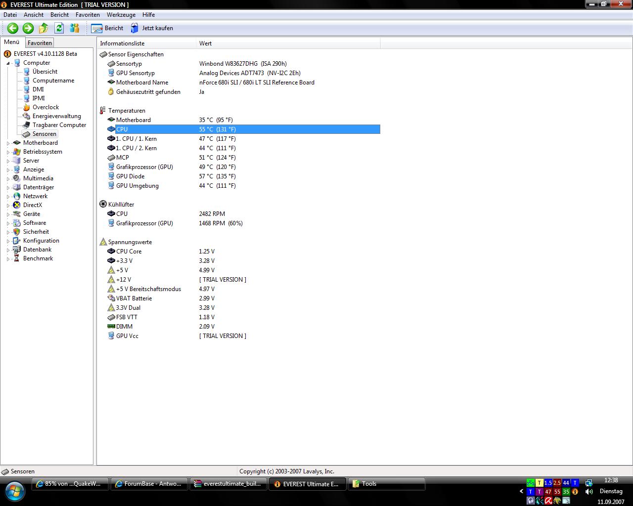Viewport: 633px width, 506px height.
Task: Switch to the Favoriten tab in sidebar
Action: [40, 43]
